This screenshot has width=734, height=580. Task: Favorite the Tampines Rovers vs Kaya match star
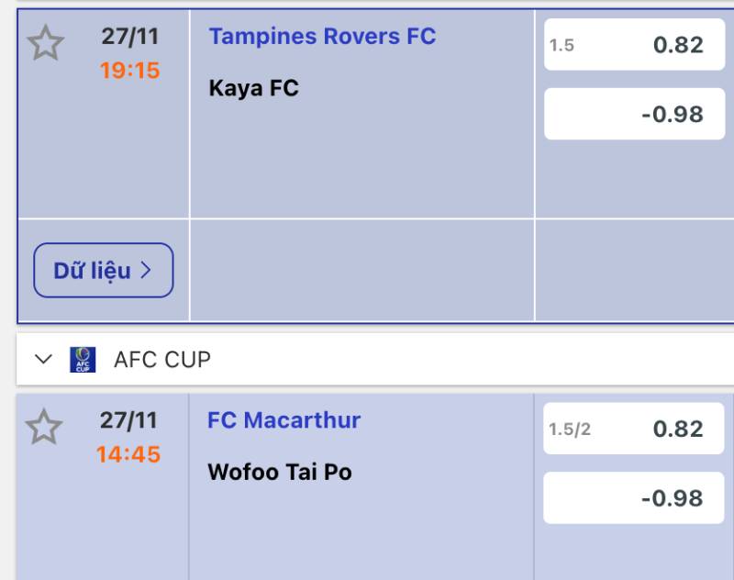(45, 44)
